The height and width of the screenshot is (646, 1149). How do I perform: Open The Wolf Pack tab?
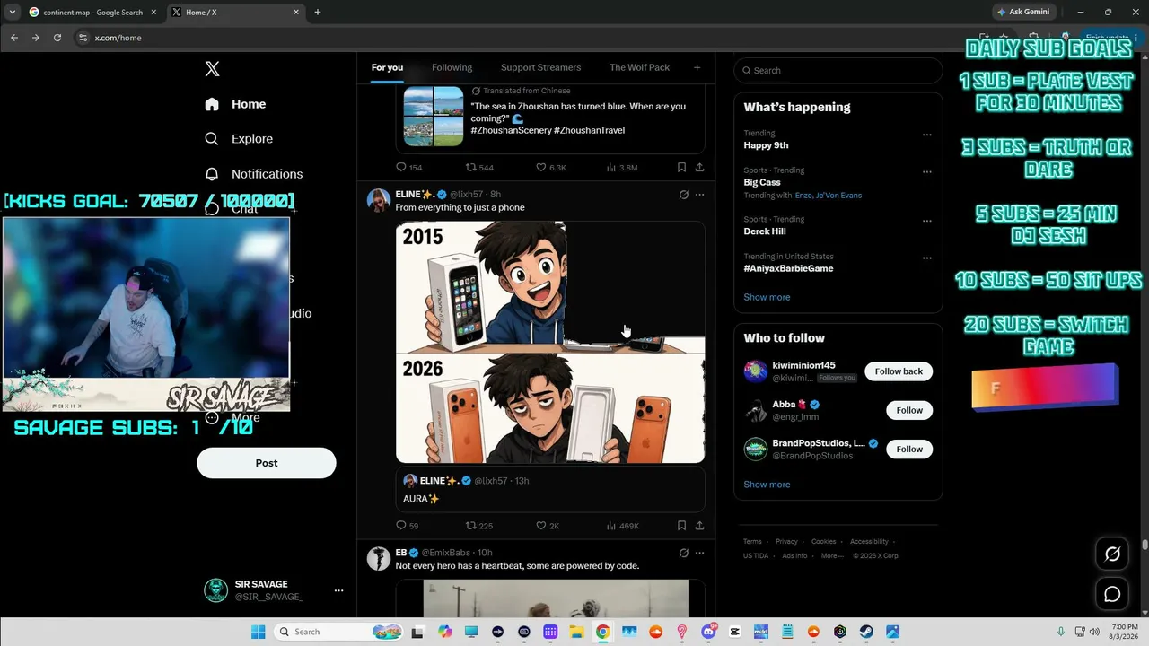pos(639,67)
